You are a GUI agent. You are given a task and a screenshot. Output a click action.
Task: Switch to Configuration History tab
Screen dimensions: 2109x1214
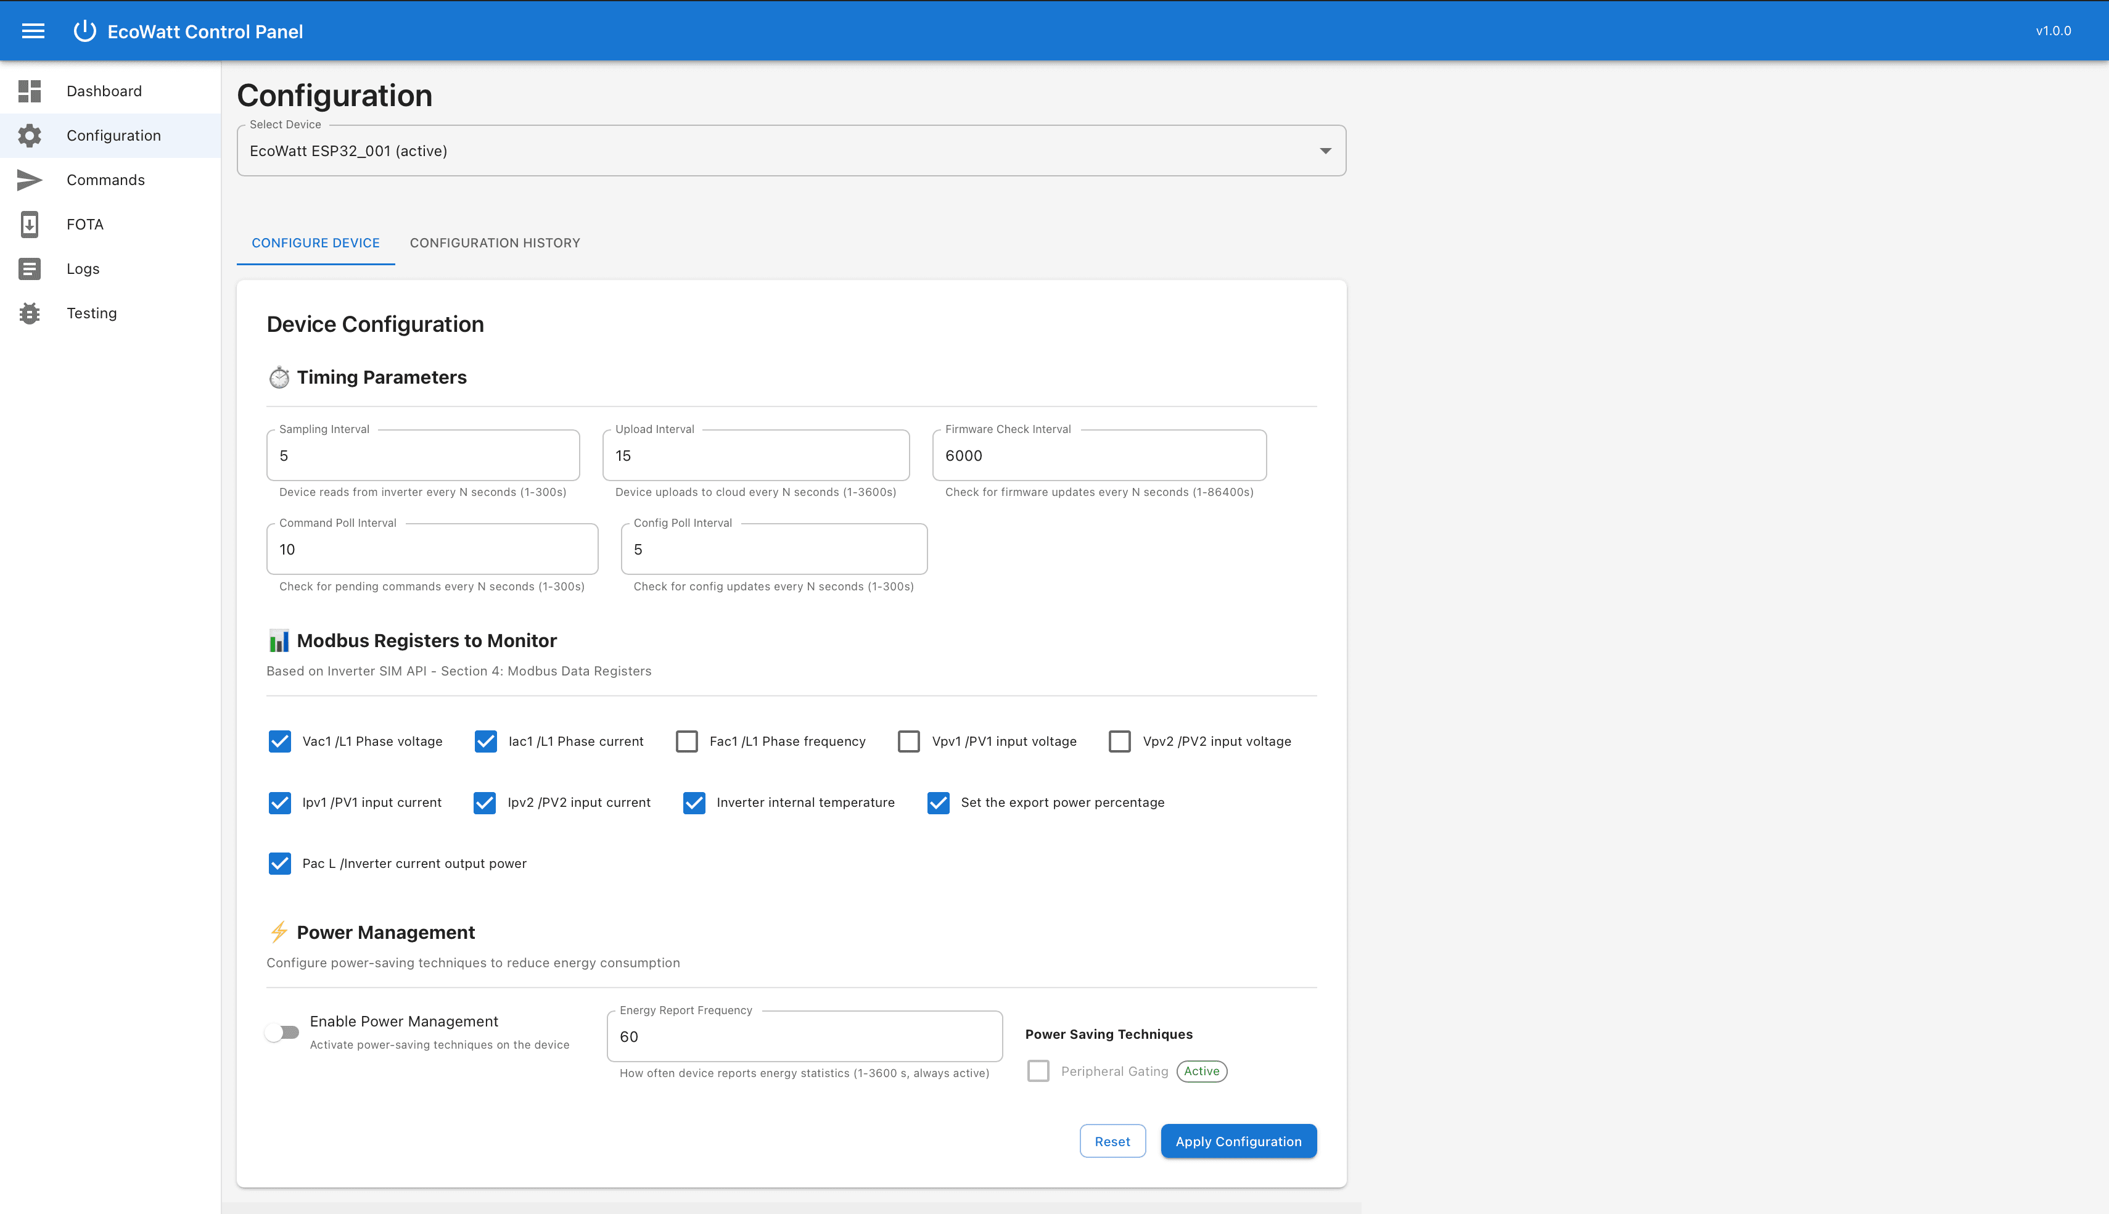tap(494, 242)
